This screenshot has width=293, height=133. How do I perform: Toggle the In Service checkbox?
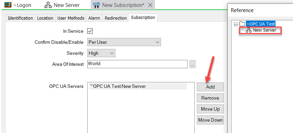(90, 31)
